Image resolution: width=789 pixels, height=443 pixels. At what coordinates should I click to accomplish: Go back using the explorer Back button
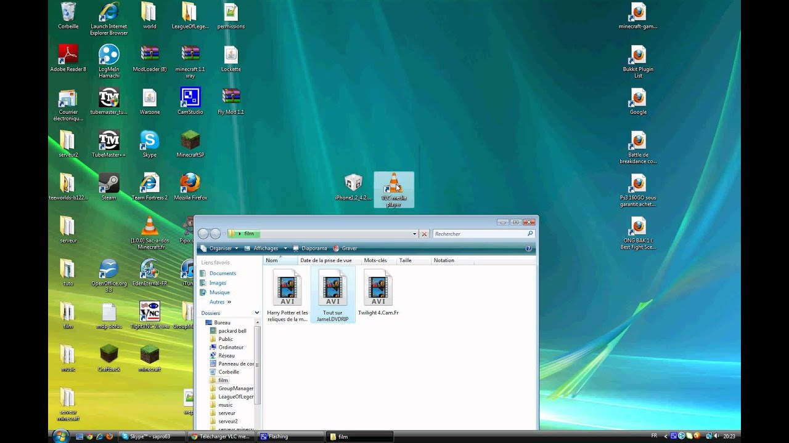pos(203,234)
